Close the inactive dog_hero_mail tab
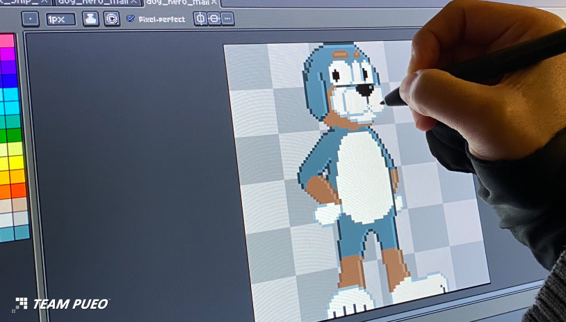Viewport: 566px width, 322px height. tap(135, 2)
